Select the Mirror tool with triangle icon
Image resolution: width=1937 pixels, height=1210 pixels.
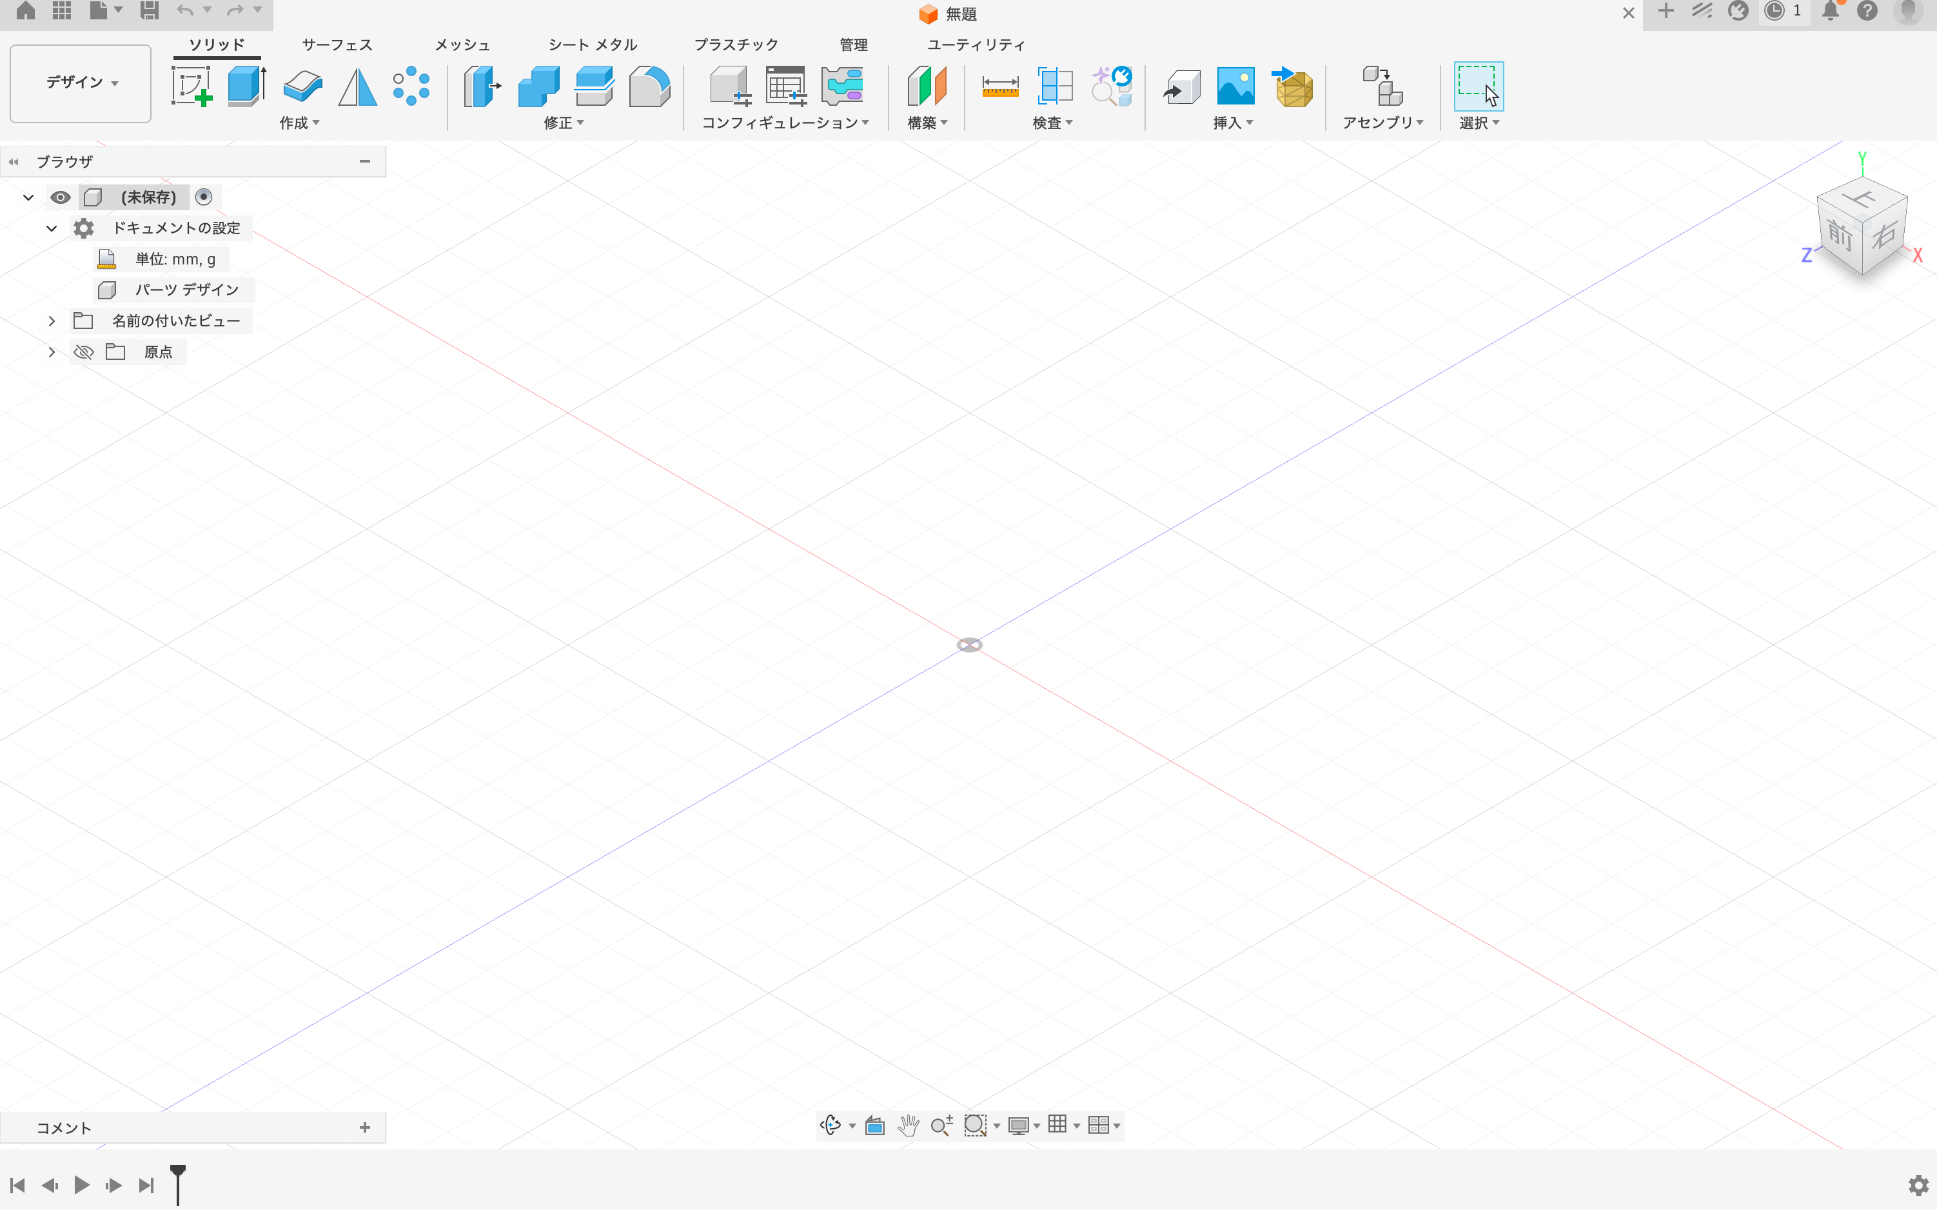click(357, 86)
